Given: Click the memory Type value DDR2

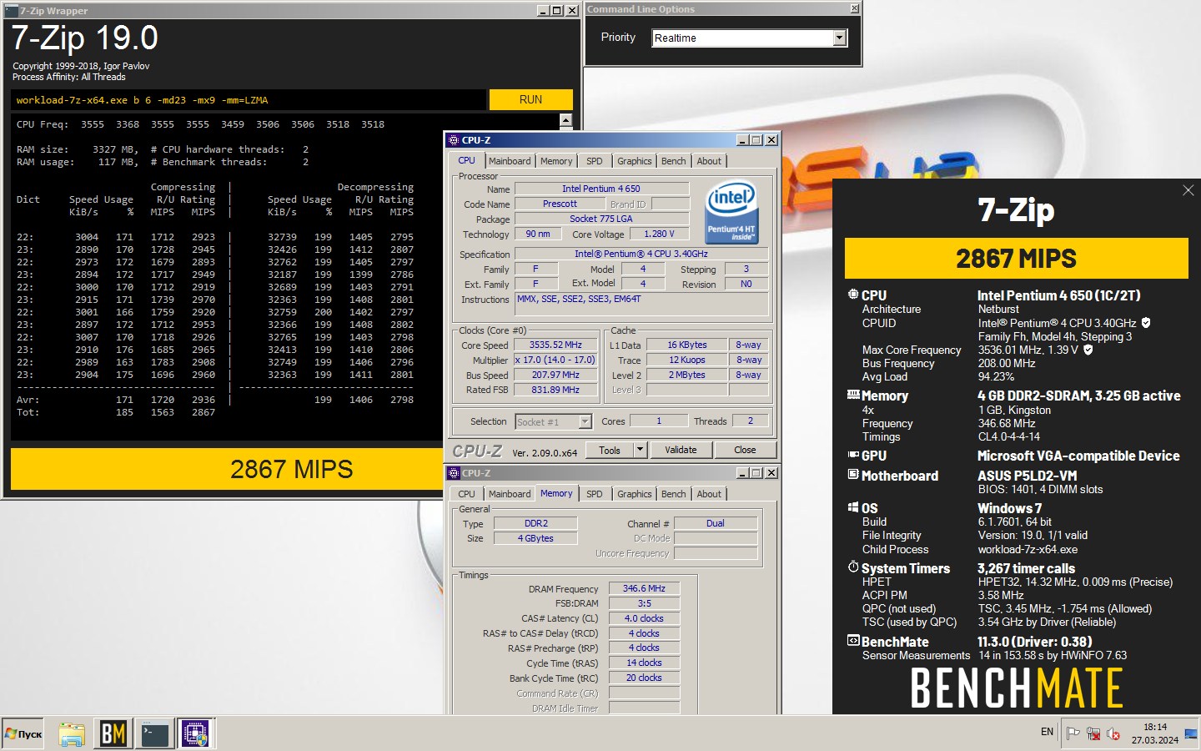Looking at the screenshot, I should (535, 523).
